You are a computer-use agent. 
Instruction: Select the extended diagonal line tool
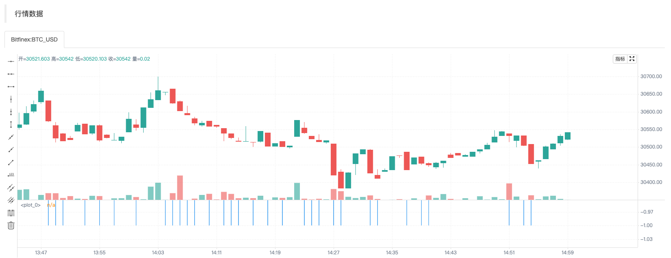point(11,137)
